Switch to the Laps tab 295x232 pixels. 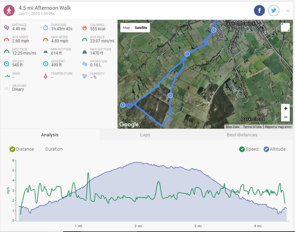click(145, 135)
